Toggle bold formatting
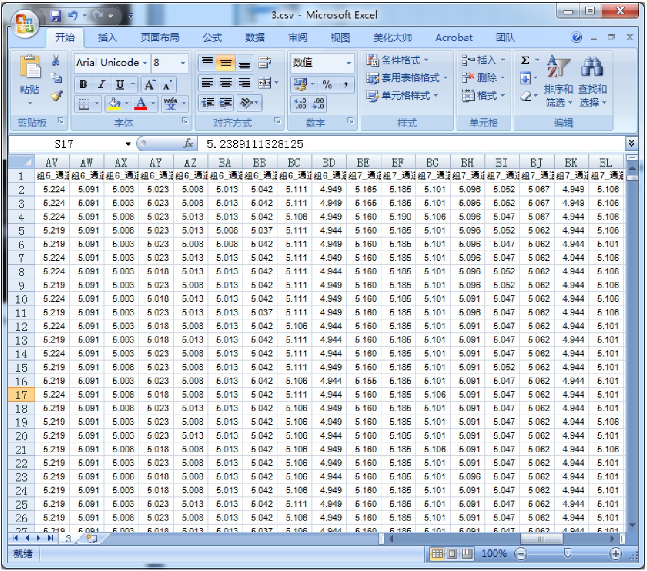The image size is (647, 571). [83, 84]
